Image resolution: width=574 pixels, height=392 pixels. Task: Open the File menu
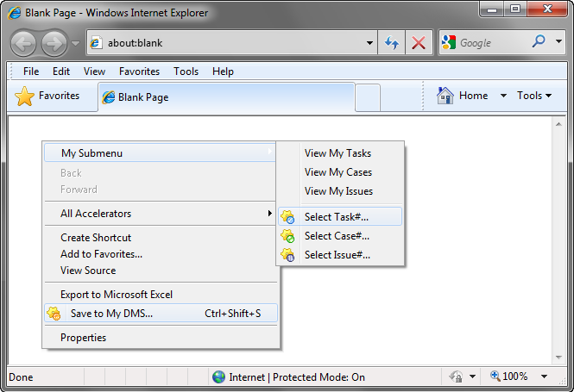(x=31, y=72)
